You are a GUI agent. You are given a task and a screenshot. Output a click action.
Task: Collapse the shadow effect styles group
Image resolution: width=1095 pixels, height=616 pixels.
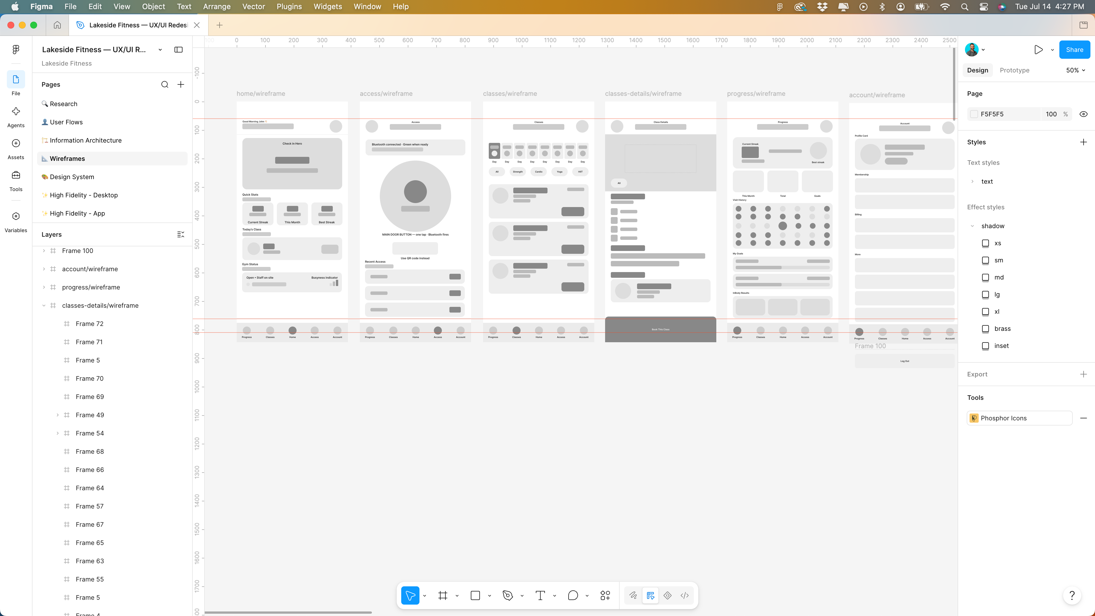pos(972,226)
